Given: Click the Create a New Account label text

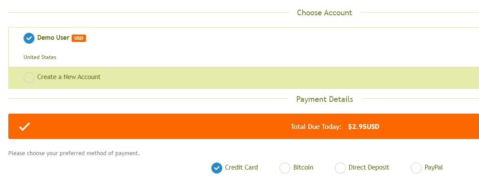Looking at the screenshot, I should (x=69, y=77).
